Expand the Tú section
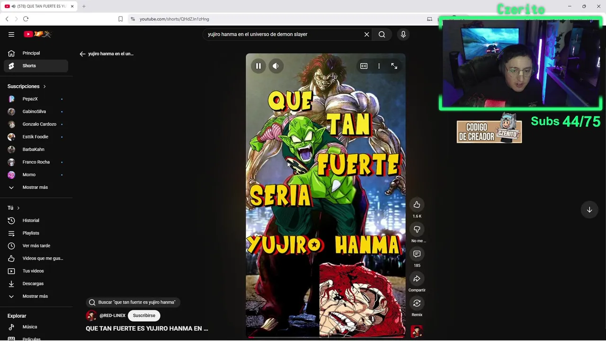This screenshot has height=341, width=606. click(x=14, y=208)
